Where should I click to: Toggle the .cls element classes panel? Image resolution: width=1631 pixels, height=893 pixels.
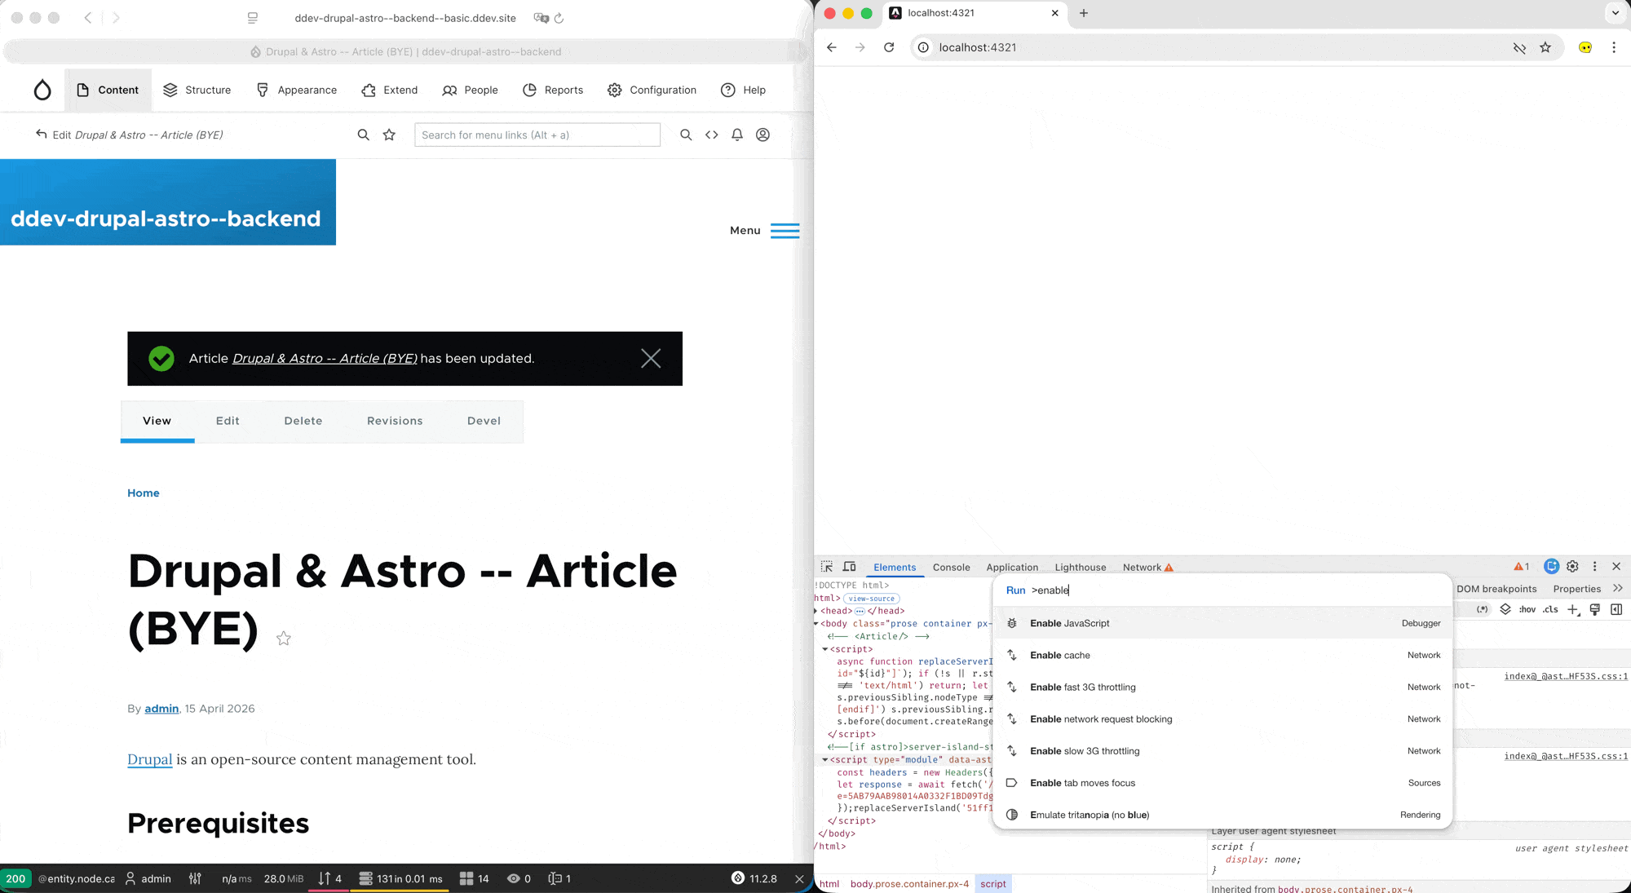click(1550, 609)
